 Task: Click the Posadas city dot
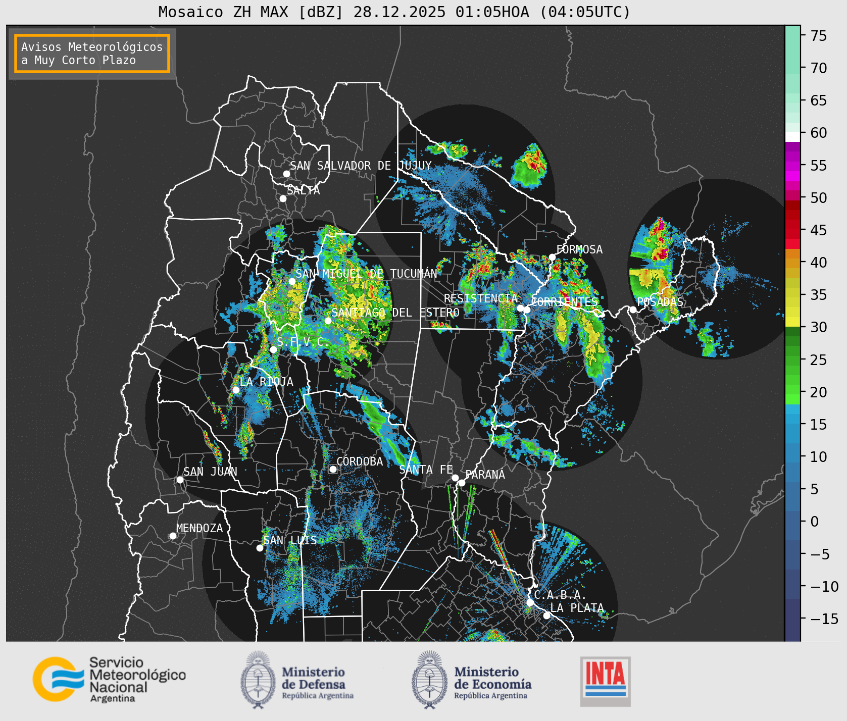coord(633,310)
